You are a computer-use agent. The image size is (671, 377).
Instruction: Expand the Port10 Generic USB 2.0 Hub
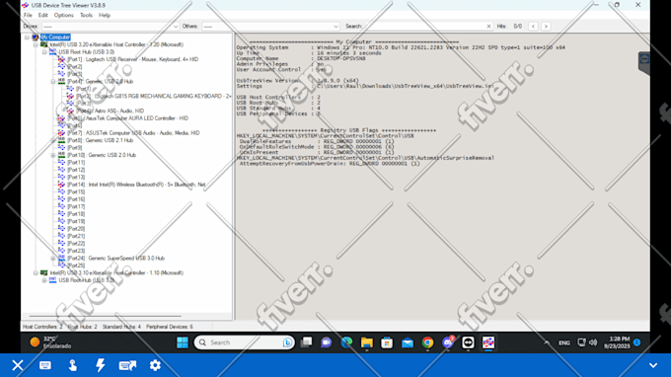click(x=53, y=155)
